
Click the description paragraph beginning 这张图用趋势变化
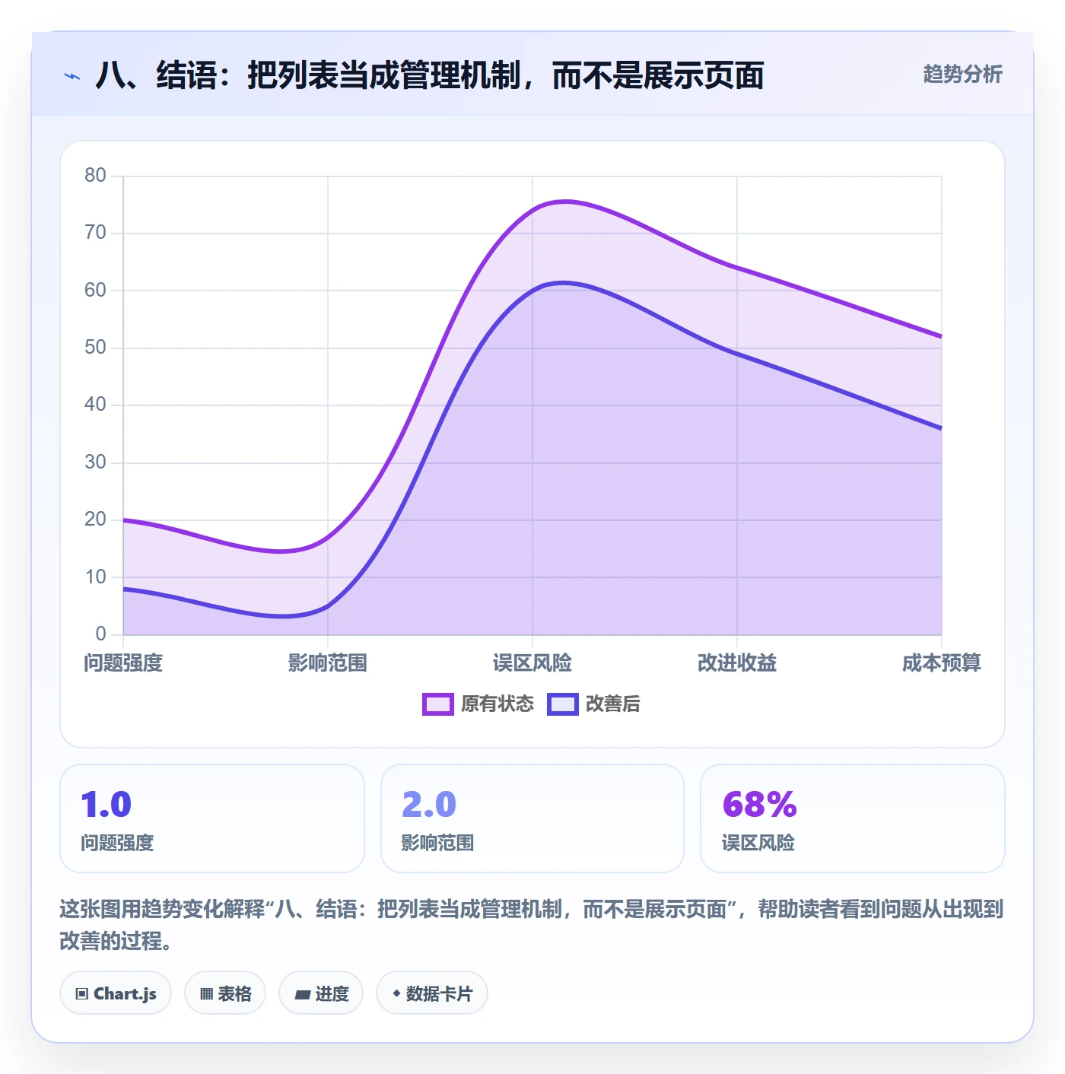pos(532,925)
